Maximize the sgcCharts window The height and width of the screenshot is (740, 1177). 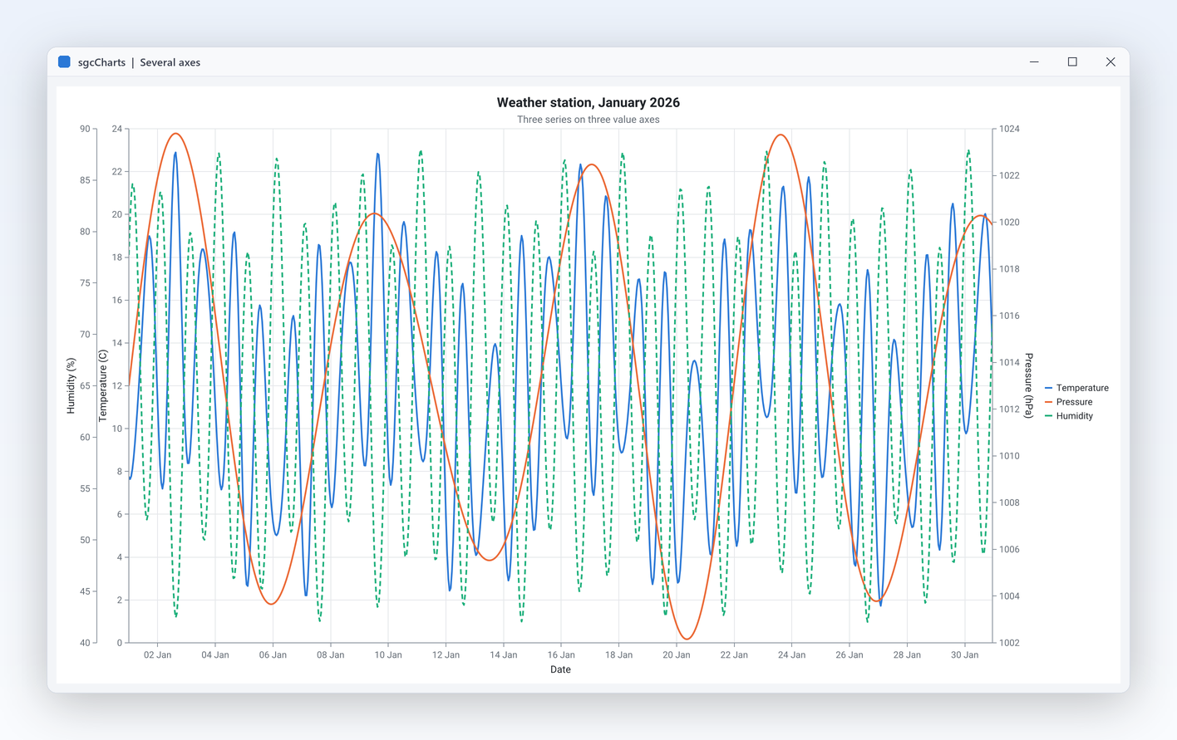1072,62
